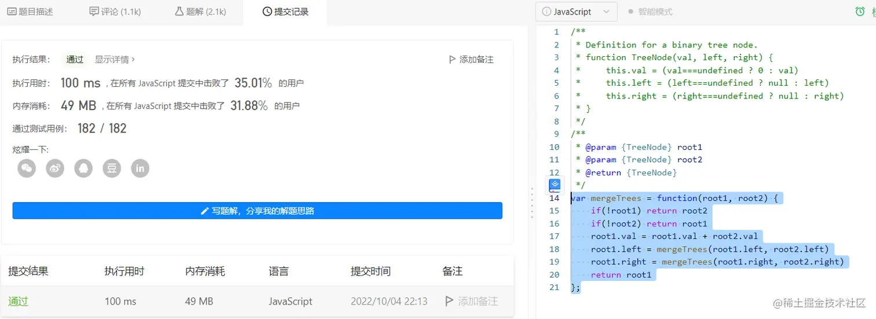Open the JavaScript language dropdown

coord(575,12)
